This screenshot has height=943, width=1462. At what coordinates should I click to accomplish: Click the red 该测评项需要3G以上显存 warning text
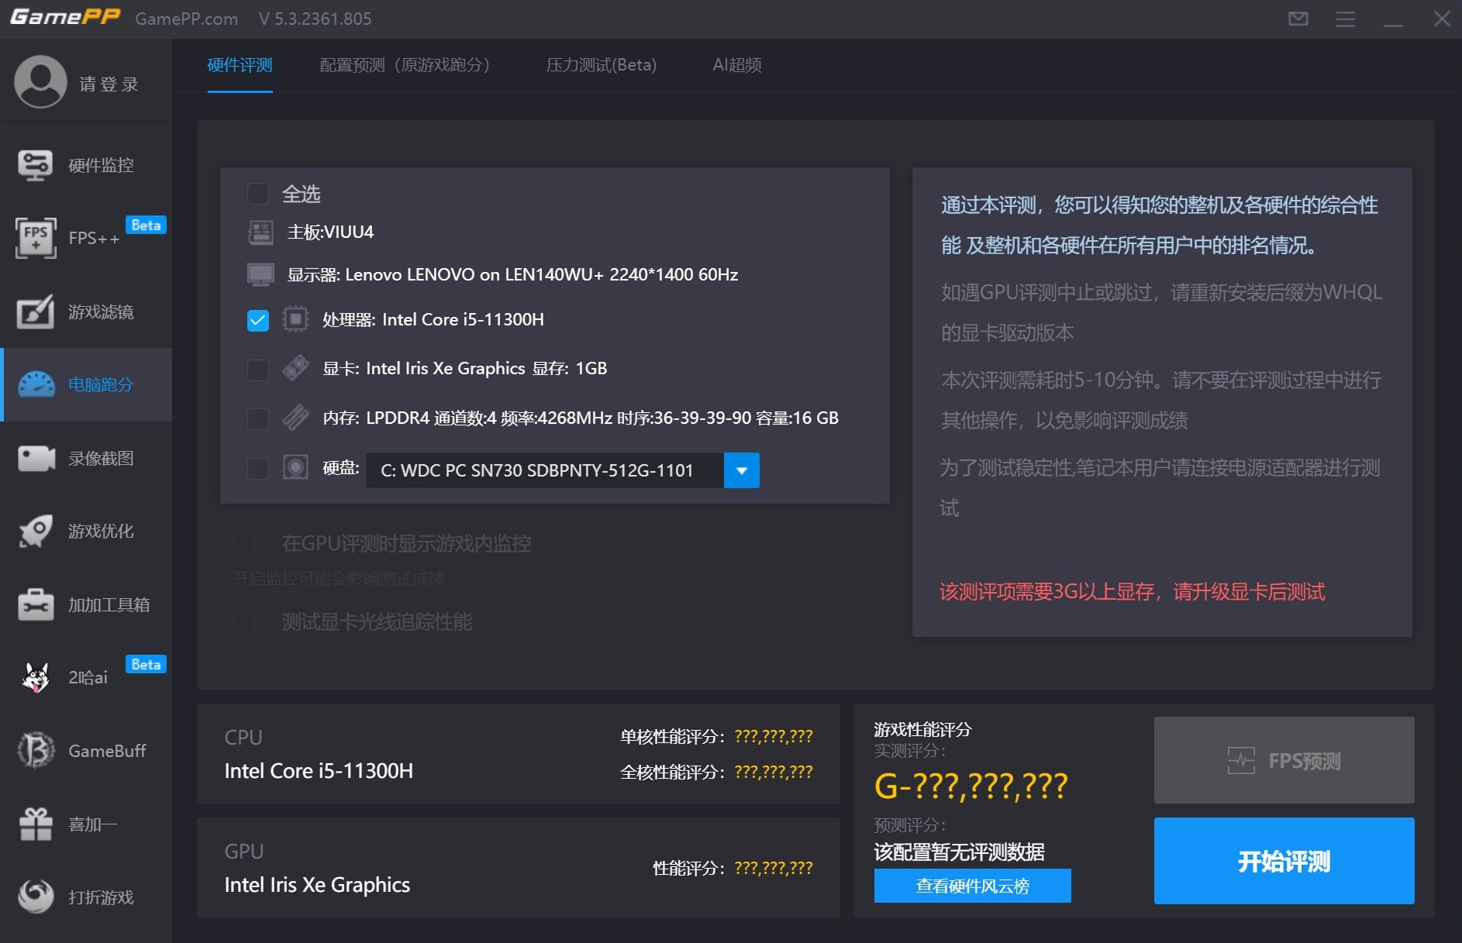[x=1133, y=592]
